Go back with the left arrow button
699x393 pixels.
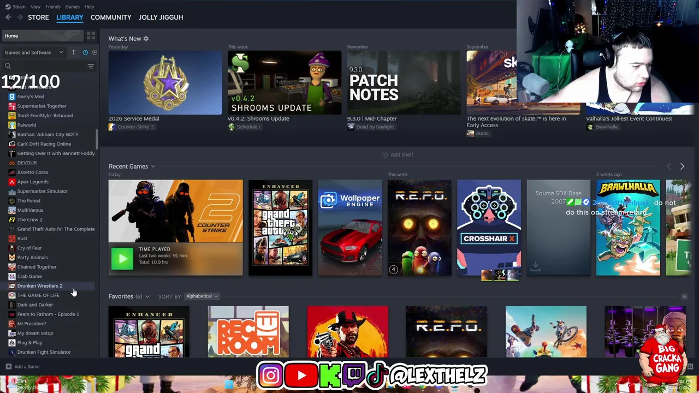[x=8, y=17]
